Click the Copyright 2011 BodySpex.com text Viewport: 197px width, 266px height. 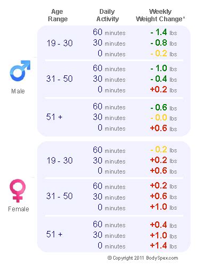143,258
